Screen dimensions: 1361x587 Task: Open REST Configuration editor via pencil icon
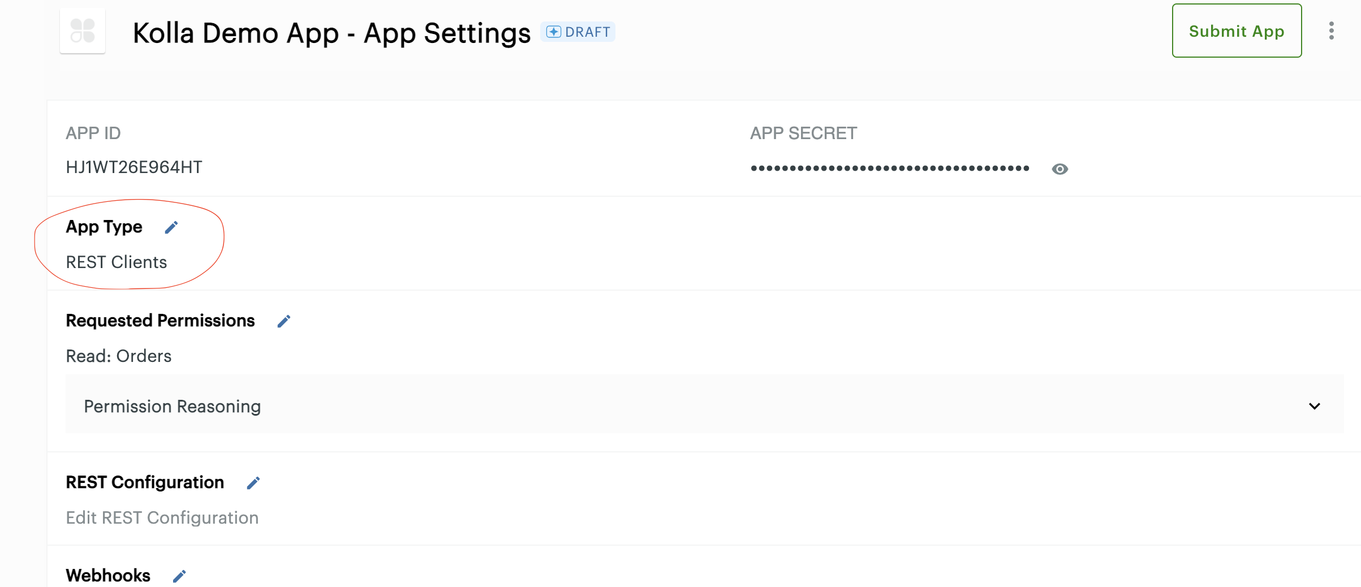point(253,483)
